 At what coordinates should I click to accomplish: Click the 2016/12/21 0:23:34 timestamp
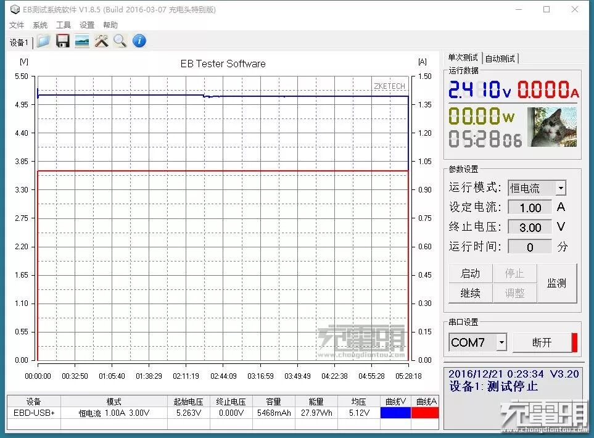(497, 374)
